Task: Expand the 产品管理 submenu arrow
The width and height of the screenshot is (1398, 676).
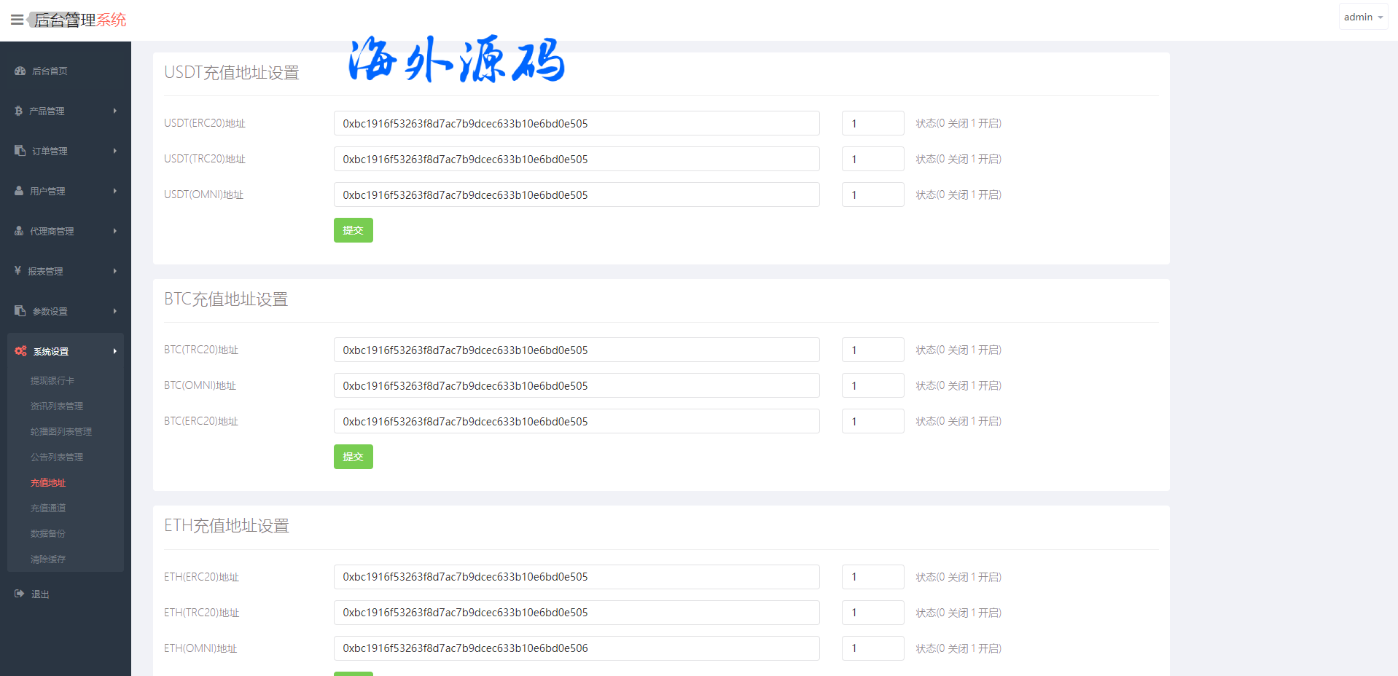Action: tap(114, 111)
